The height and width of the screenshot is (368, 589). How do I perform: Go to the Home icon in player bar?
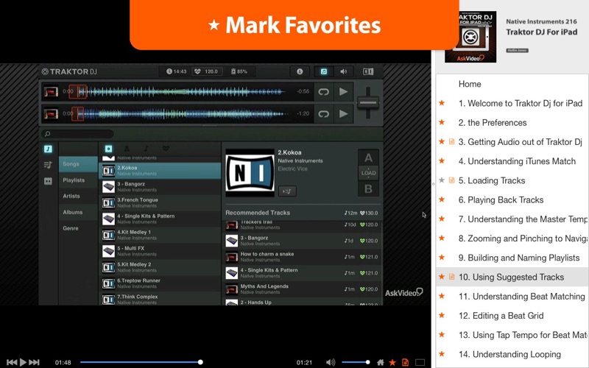(x=381, y=362)
